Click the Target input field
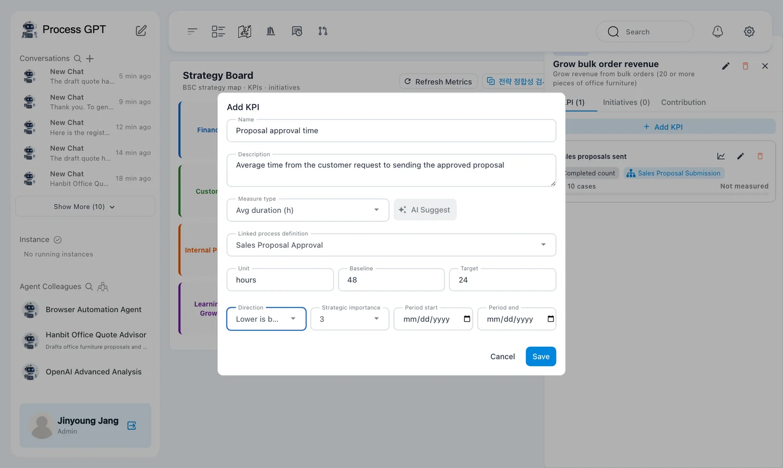 (x=503, y=280)
